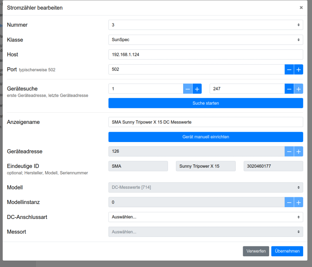Open the DC-Anschlussart dropdown
The height and width of the screenshot is (267, 312).
[205, 217]
